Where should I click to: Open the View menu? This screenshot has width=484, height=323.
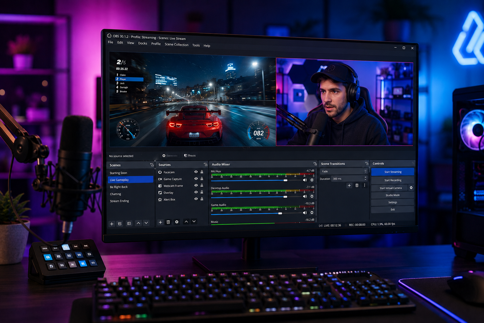[x=130, y=43]
